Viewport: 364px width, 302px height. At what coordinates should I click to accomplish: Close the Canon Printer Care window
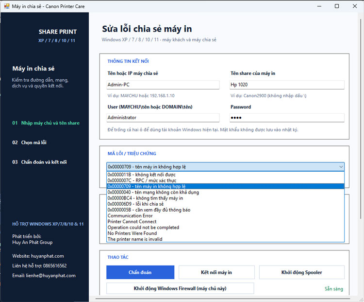point(355,6)
